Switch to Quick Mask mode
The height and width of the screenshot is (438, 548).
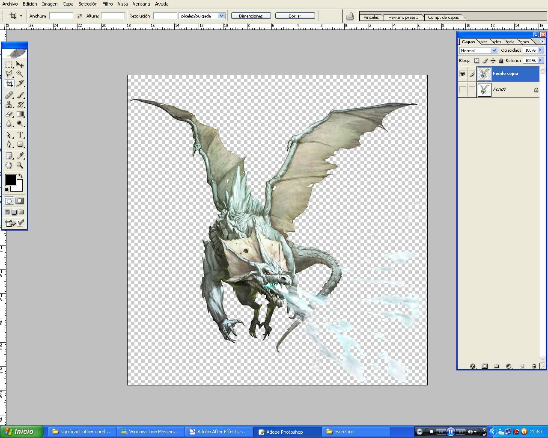(x=20, y=201)
